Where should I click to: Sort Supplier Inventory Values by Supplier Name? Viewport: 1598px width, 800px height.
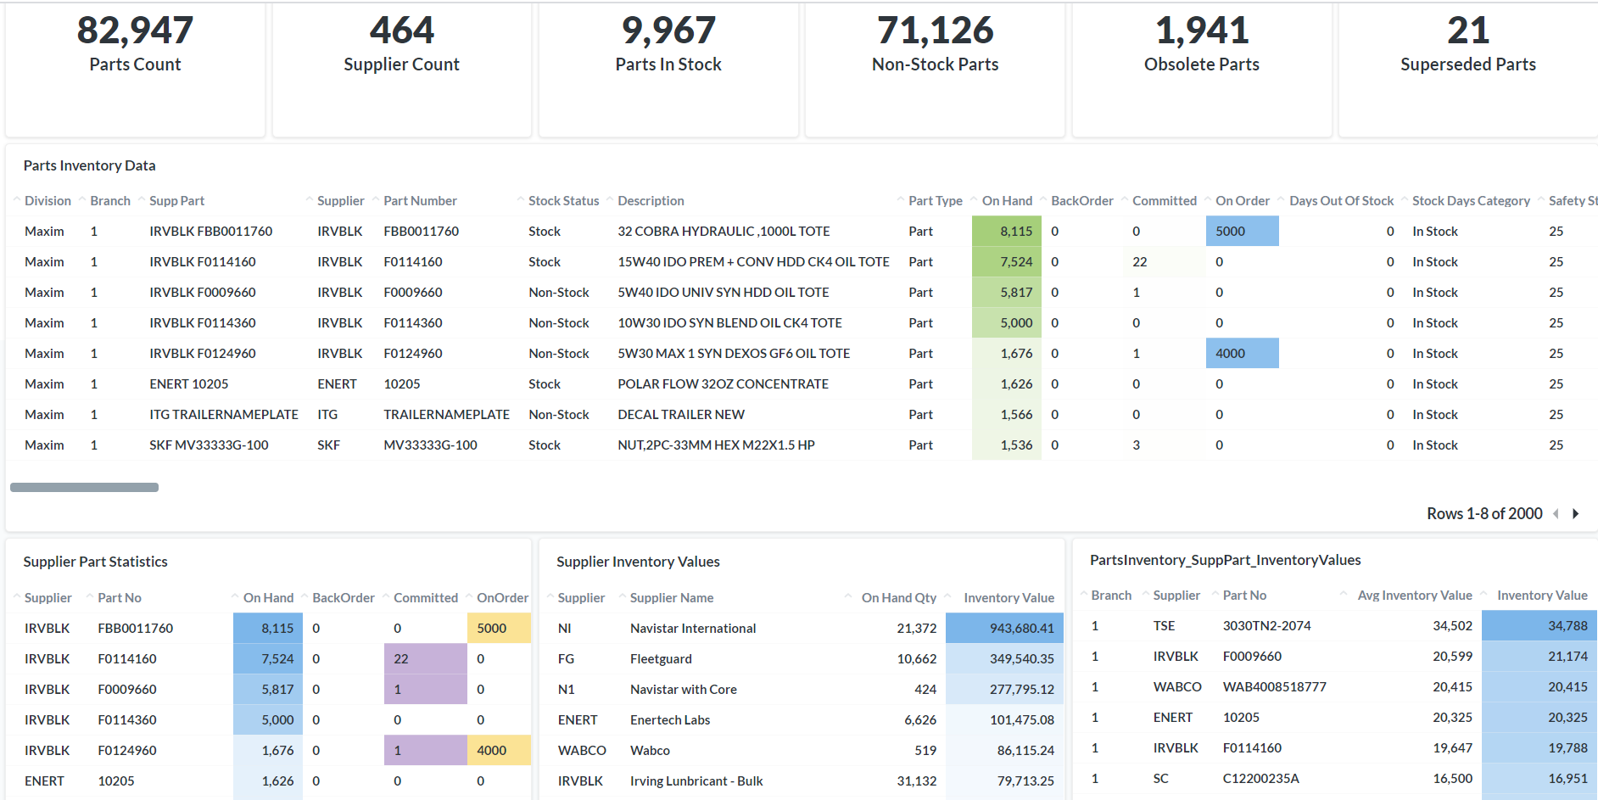(672, 598)
